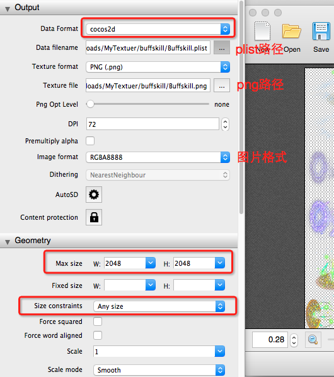
Task: Open AutoSD settings gear button
Action: coord(94,194)
